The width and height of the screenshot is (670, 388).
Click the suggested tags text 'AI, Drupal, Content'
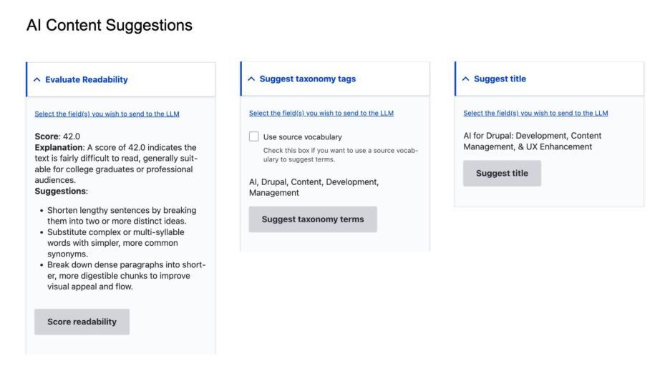(x=314, y=187)
